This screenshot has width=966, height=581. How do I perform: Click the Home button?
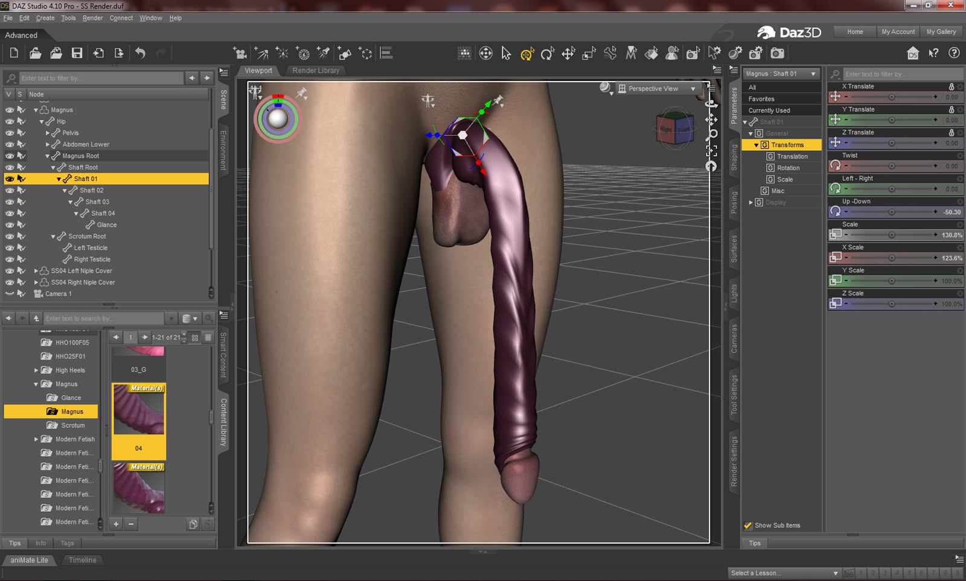point(855,32)
